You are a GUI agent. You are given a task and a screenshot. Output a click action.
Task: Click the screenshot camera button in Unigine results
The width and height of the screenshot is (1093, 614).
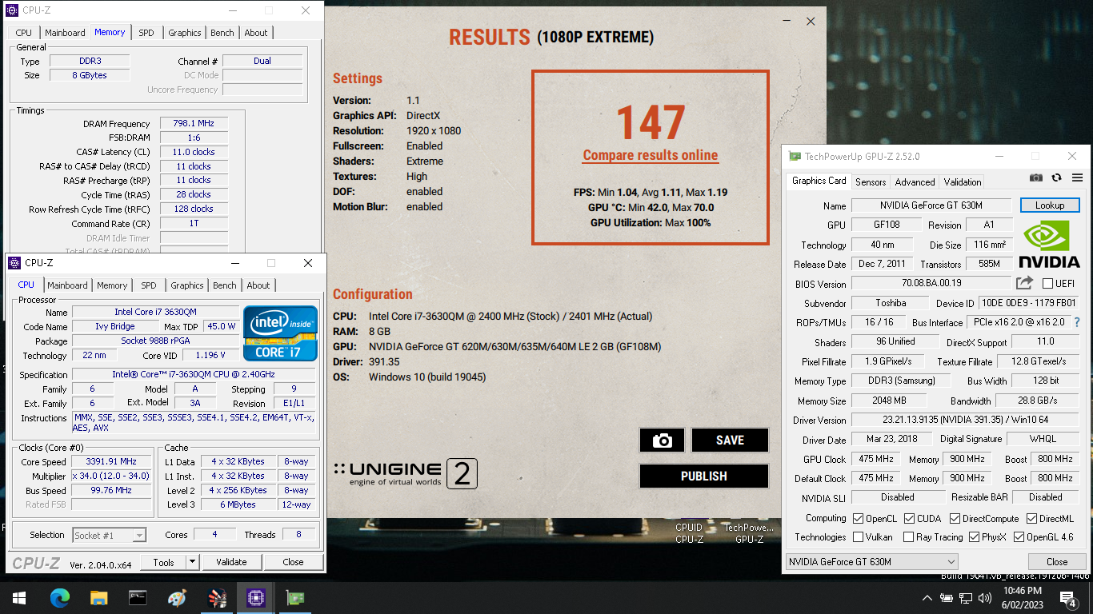[x=662, y=440]
